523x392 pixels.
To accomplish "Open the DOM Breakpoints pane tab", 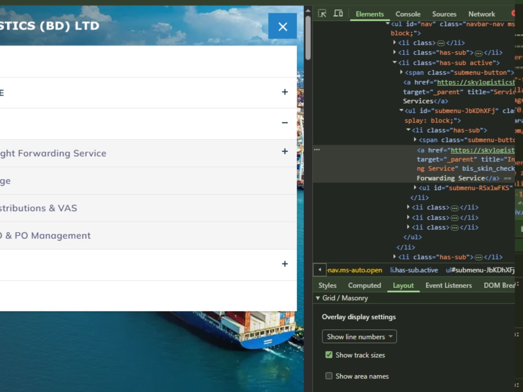I will click(x=499, y=285).
